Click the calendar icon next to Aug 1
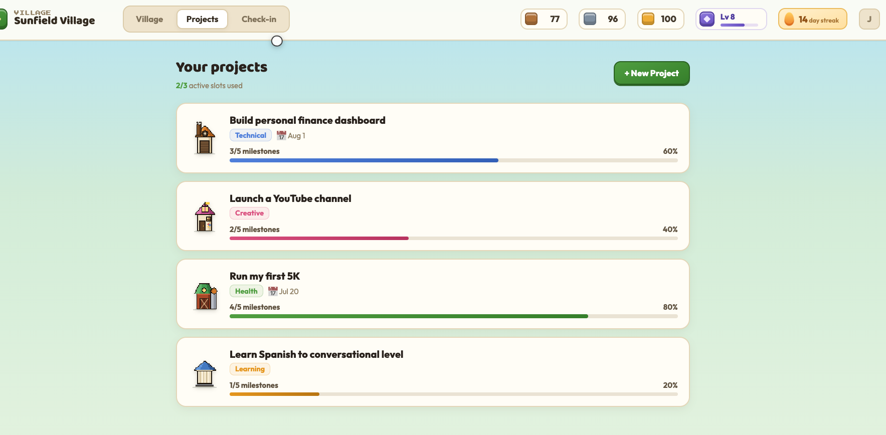Viewport: 886px width, 435px height. point(281,135)
